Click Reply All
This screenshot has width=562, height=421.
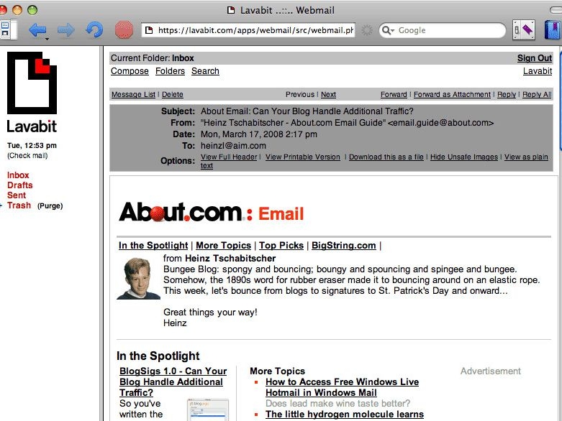point(537,94)
